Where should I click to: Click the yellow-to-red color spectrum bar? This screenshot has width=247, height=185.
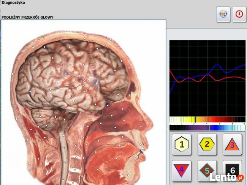(207, 120)
